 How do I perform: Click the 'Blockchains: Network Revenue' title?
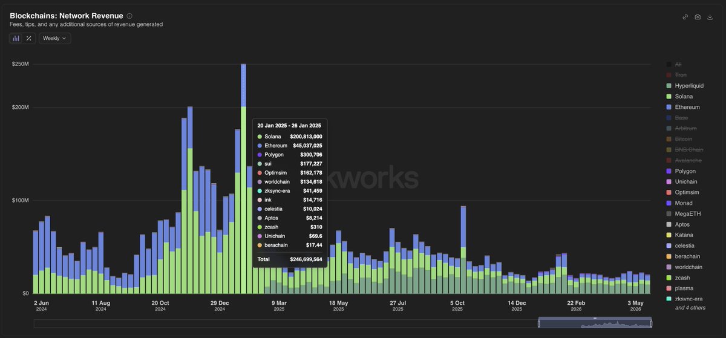pyautogui.click(x=67, y=16)
